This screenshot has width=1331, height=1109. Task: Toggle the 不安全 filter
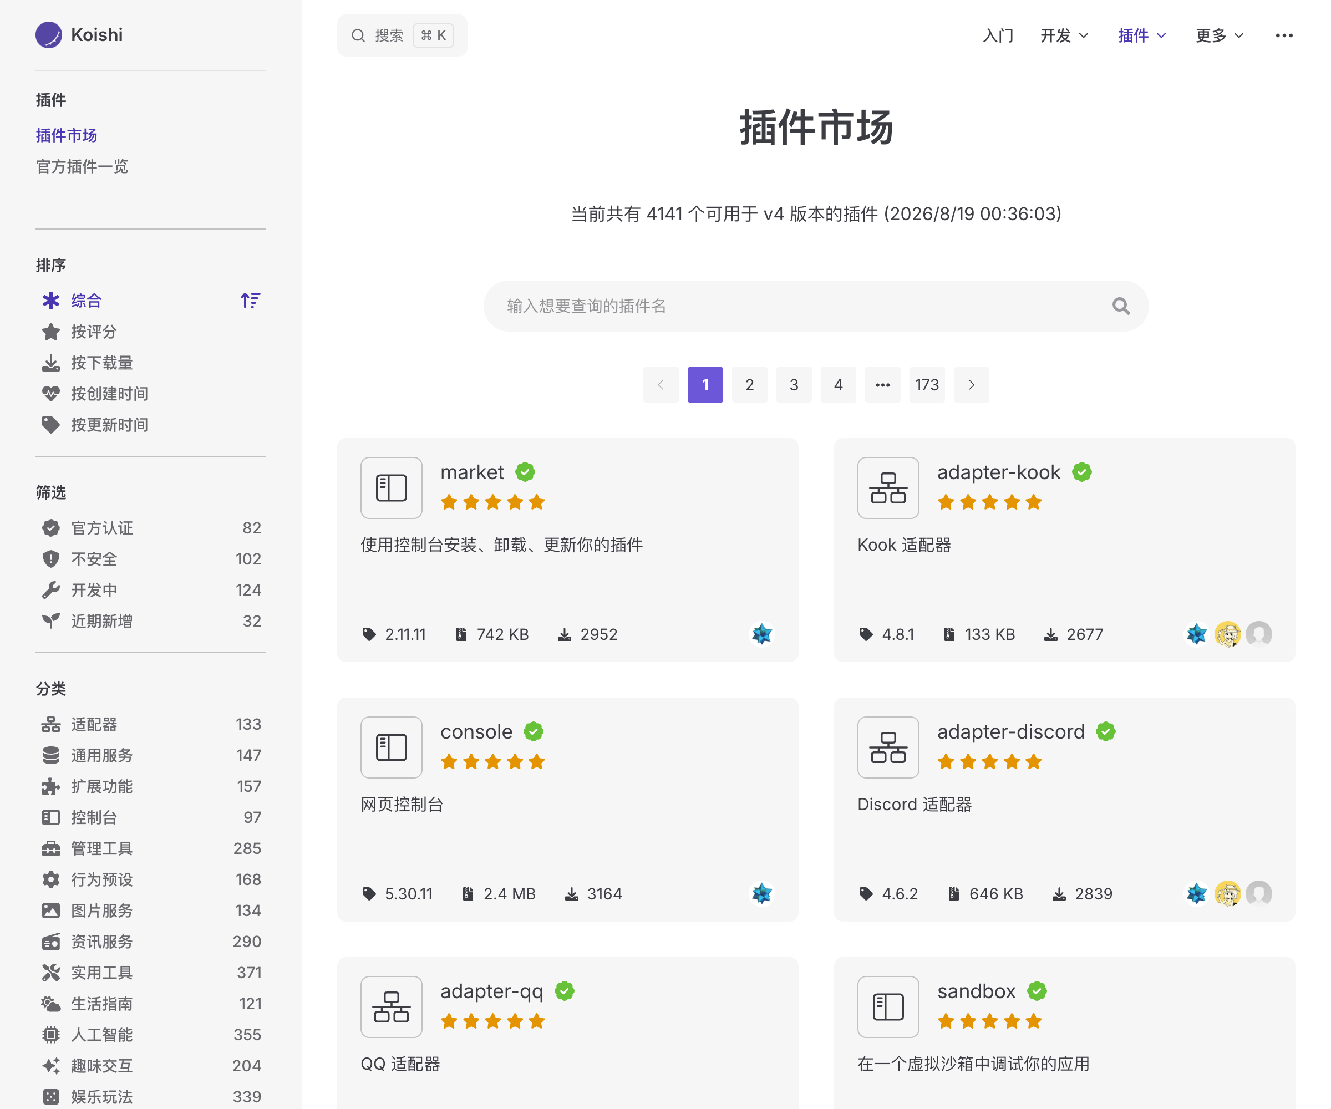coord(151,559)
